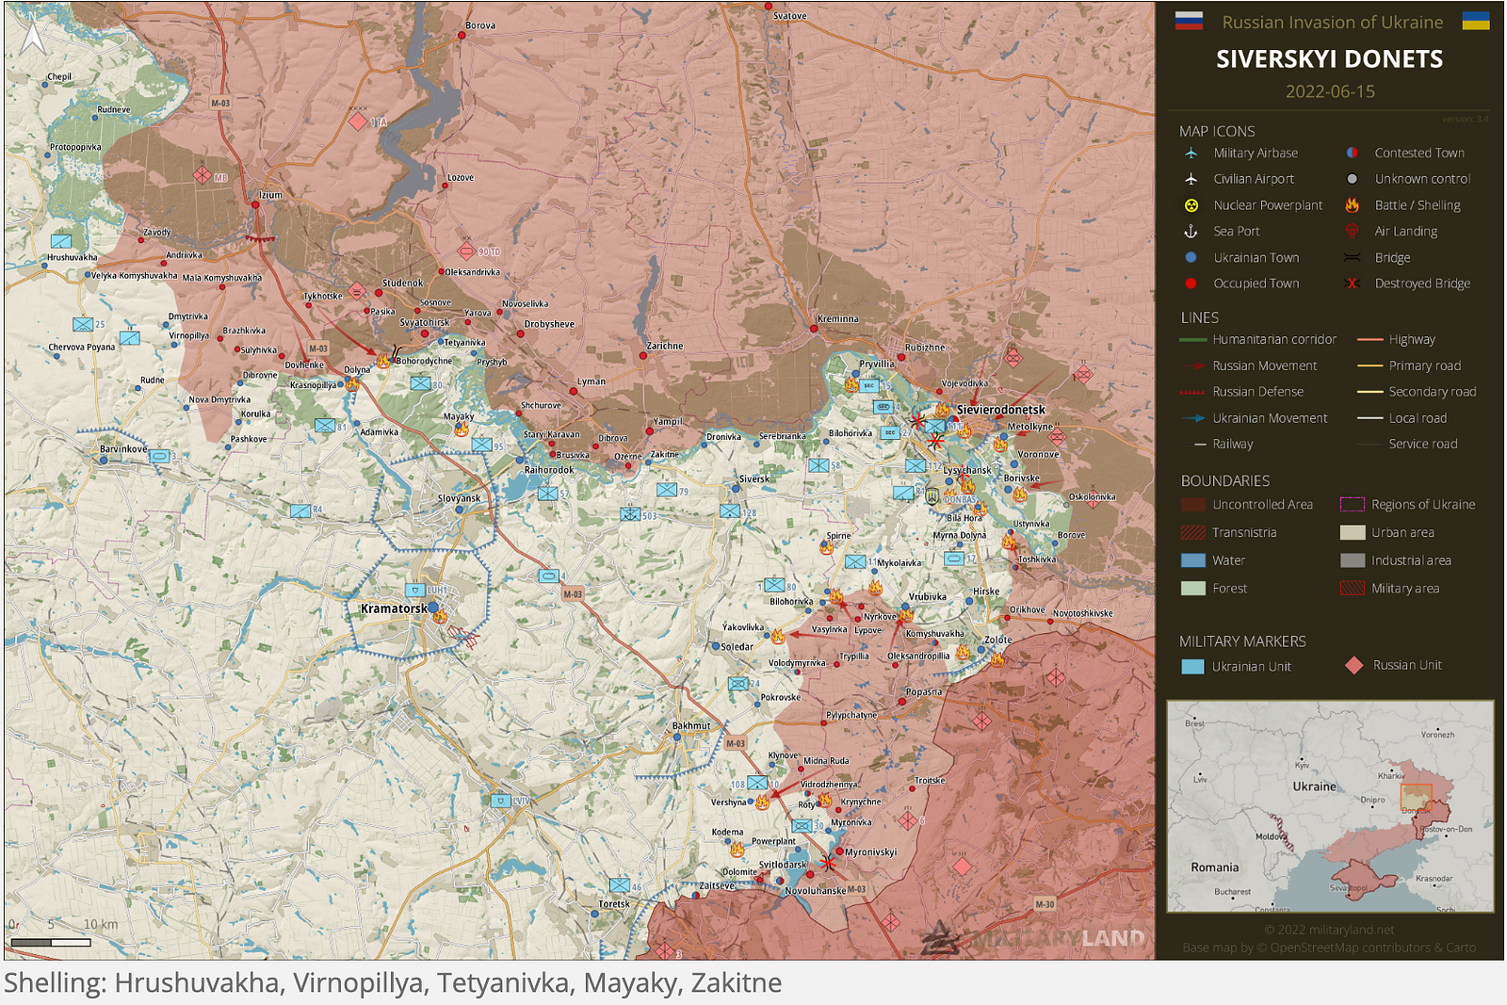
Task: Click the Military Airbase legend icon
Action: [x=1191, y=153]
